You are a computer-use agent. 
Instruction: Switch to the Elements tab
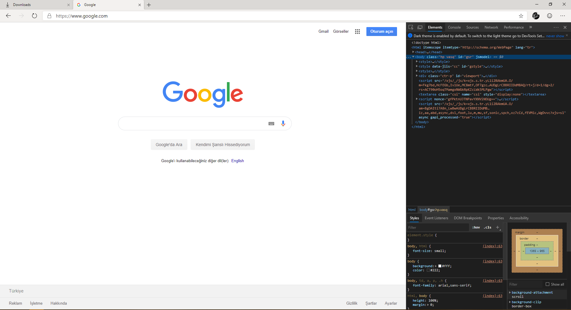pos(435,27)
